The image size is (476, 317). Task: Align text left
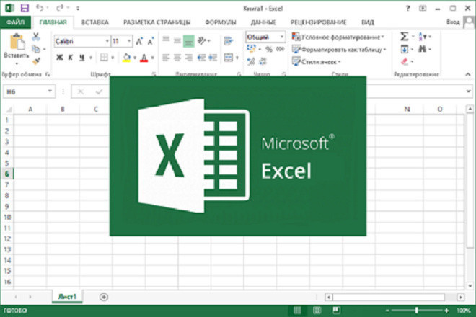[x=166, y=58]
